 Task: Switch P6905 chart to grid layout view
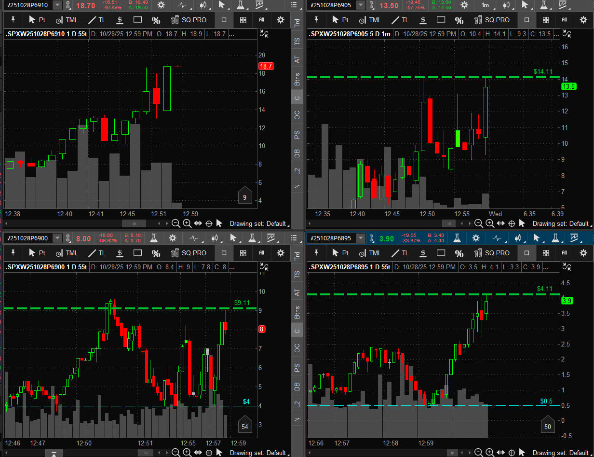tap(546, 20)
